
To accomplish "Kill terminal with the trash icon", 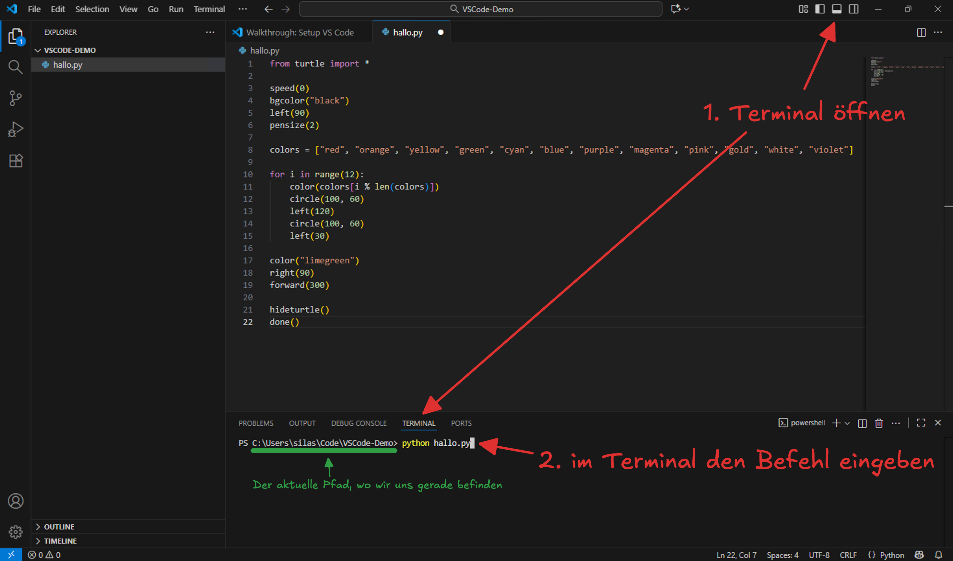I will [x=879, y=423].
